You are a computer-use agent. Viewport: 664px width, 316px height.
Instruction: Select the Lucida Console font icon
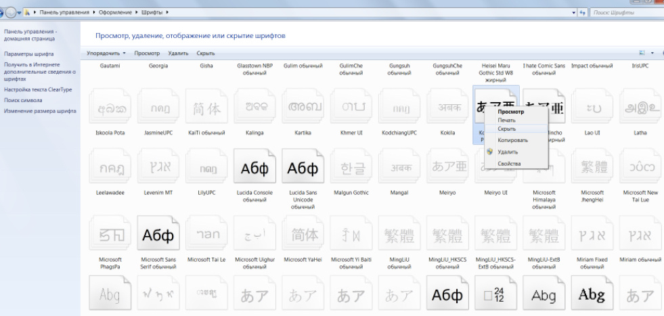pyautogui.click(x=254, y=166)
